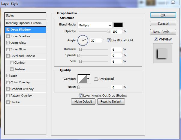Click the Size value field

point(116,61)
